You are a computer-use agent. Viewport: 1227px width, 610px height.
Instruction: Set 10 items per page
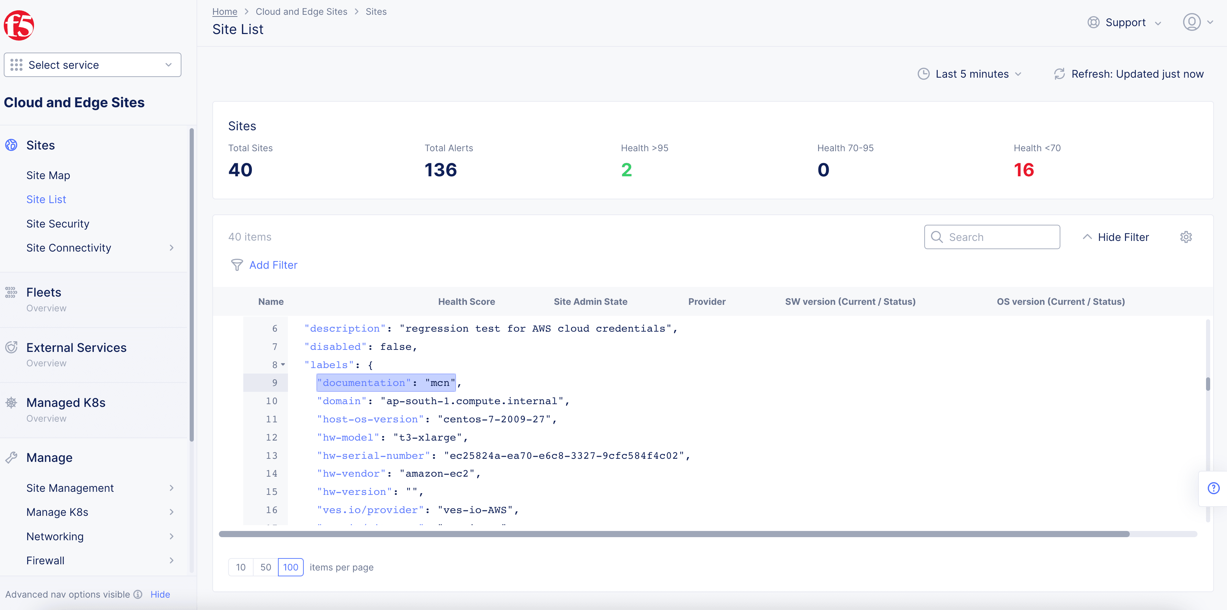241,567
